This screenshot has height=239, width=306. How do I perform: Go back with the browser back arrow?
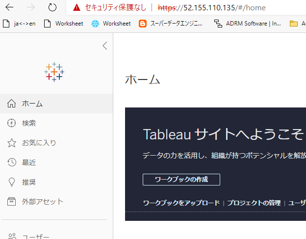9,8
